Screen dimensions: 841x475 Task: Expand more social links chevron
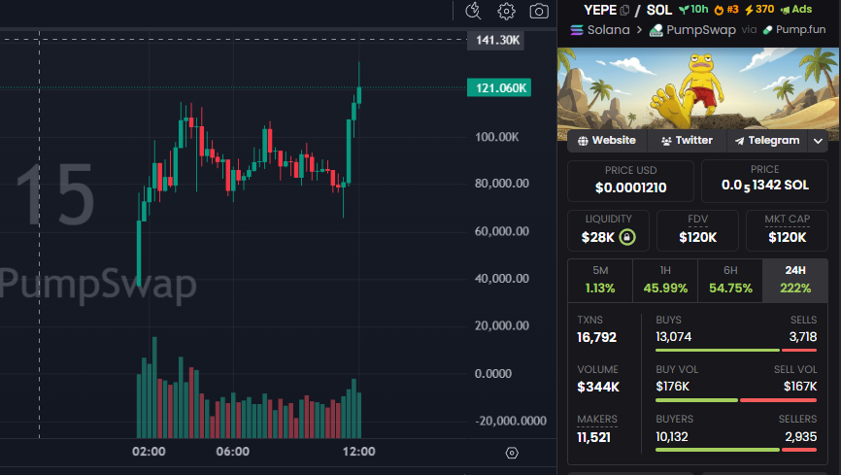coord(818,141)
